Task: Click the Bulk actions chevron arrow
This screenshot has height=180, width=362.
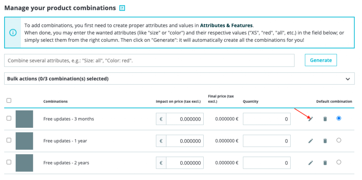Action: 348,79
